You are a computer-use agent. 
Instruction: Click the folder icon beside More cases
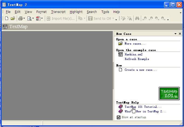click(x=121, y=44)
